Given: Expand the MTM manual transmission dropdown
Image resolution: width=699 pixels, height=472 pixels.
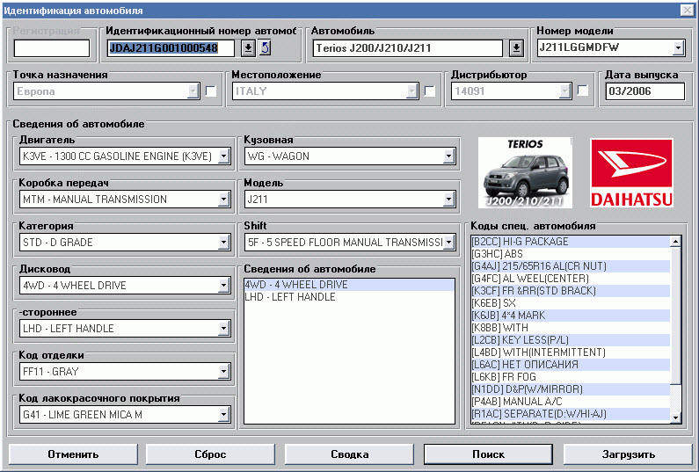Looking at the screenshot, I should coord(224,200).
